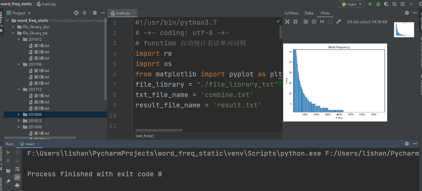Switch to the Data tab in SciView
The width and height of the screenshot is (422, 191).
(309, 13)
